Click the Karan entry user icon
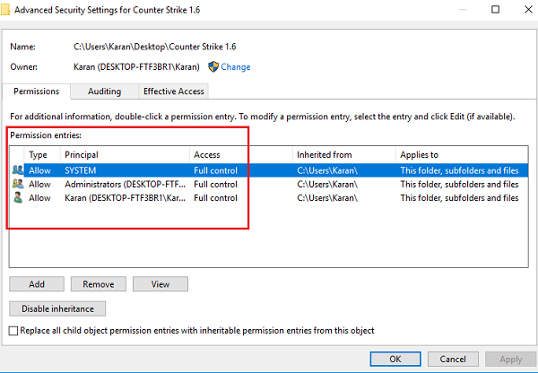 [x=18, y=198]
